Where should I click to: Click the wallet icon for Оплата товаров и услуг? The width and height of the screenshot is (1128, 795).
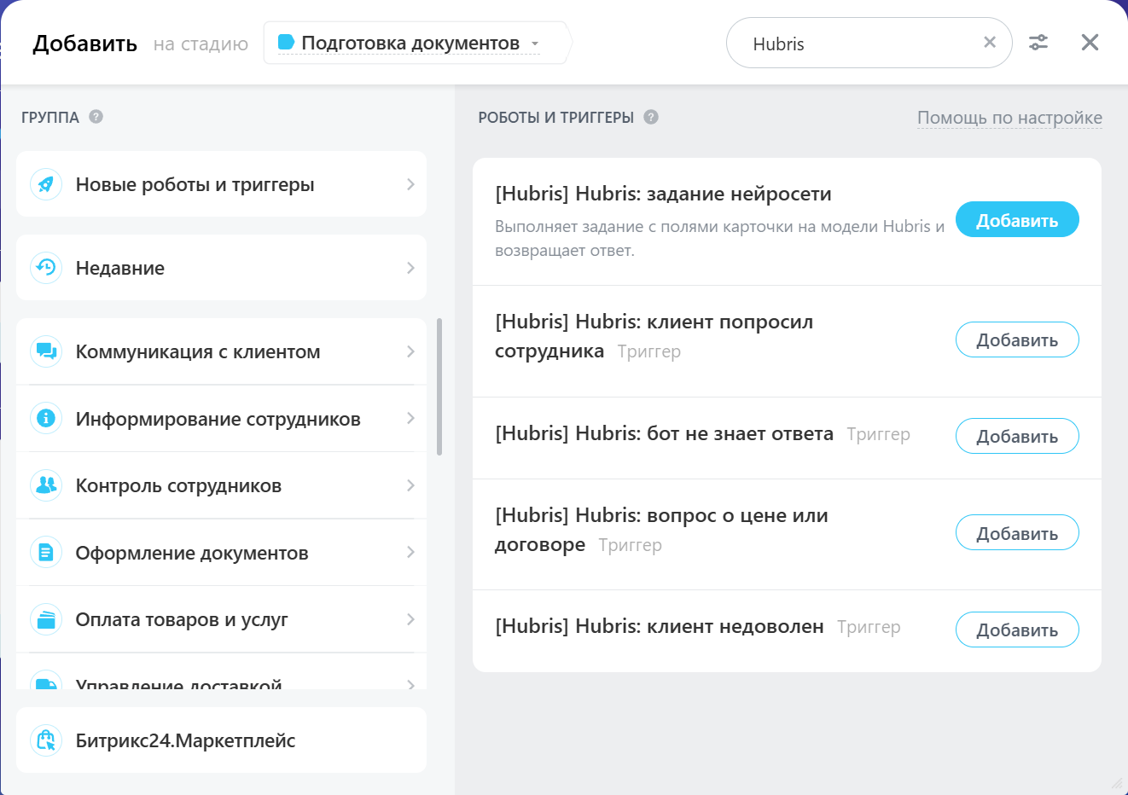[46, 619]
